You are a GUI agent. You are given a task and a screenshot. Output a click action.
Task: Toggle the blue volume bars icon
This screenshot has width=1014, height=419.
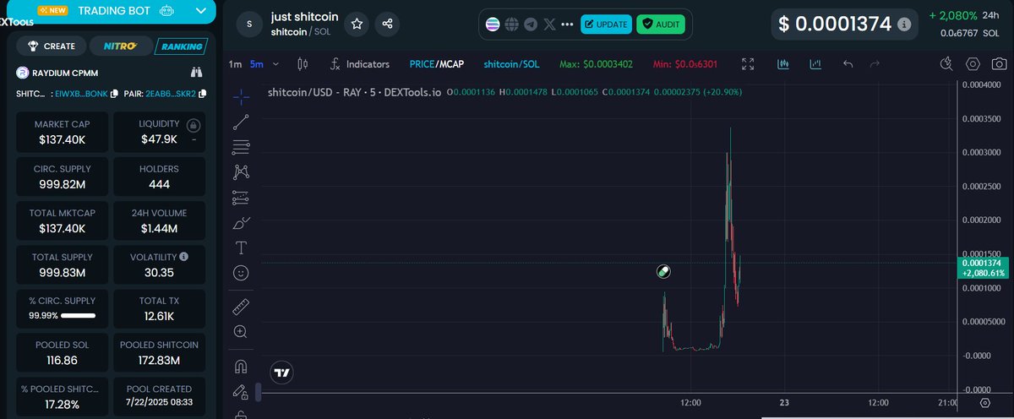[x=783, y=64]
